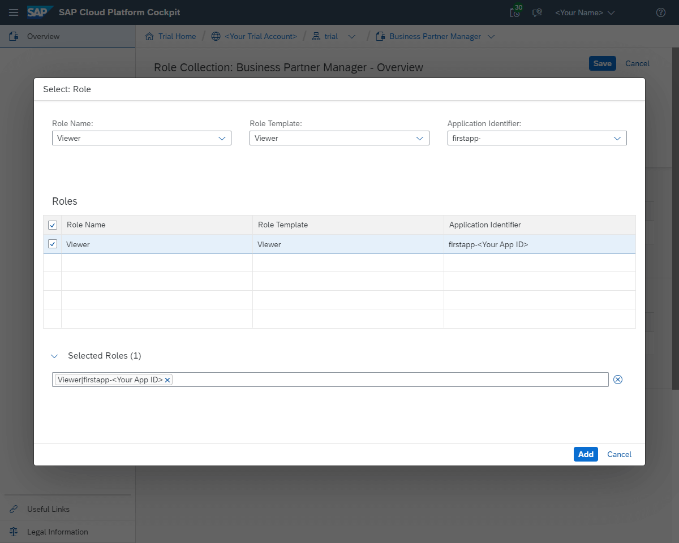Open Useful Links in the sidebar
The image size is (679, 543).
pos(68,509)
